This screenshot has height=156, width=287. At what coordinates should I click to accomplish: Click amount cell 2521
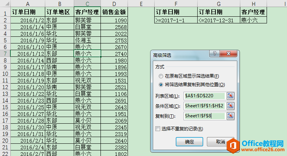(x=114, y=87)
